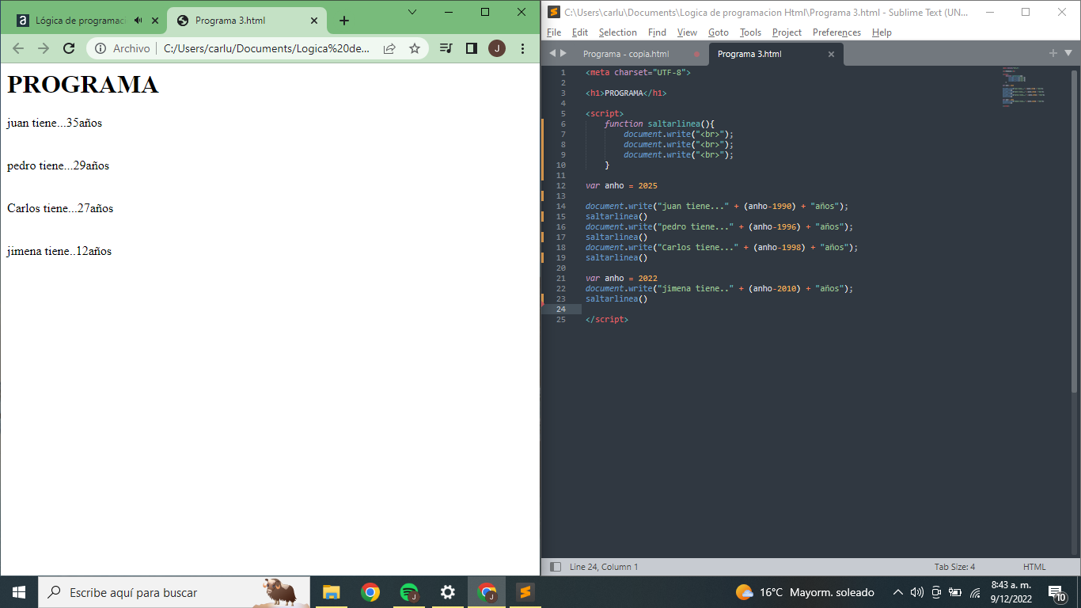Screen dimensions: 1081x608
Task: Close the Lógica de programación tab
Action: (x=155, y=21)
